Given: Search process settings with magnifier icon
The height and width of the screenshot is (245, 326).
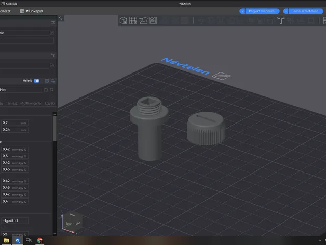Looking at the screenshot, I should 52,90.
